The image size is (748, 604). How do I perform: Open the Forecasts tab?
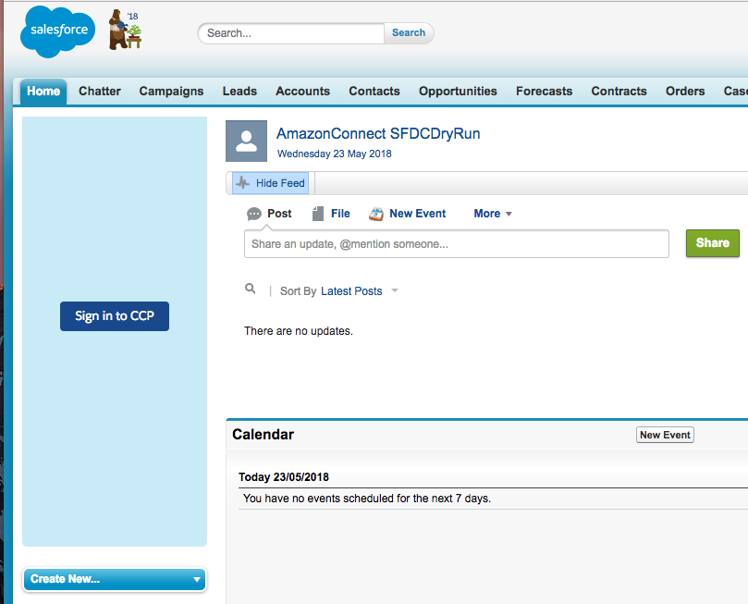[x=545, y=92]
